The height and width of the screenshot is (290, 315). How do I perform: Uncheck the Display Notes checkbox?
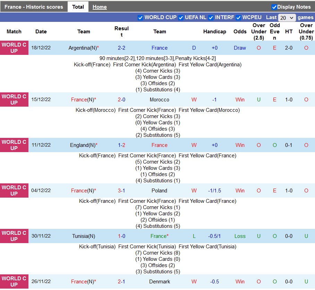point(274,7)
